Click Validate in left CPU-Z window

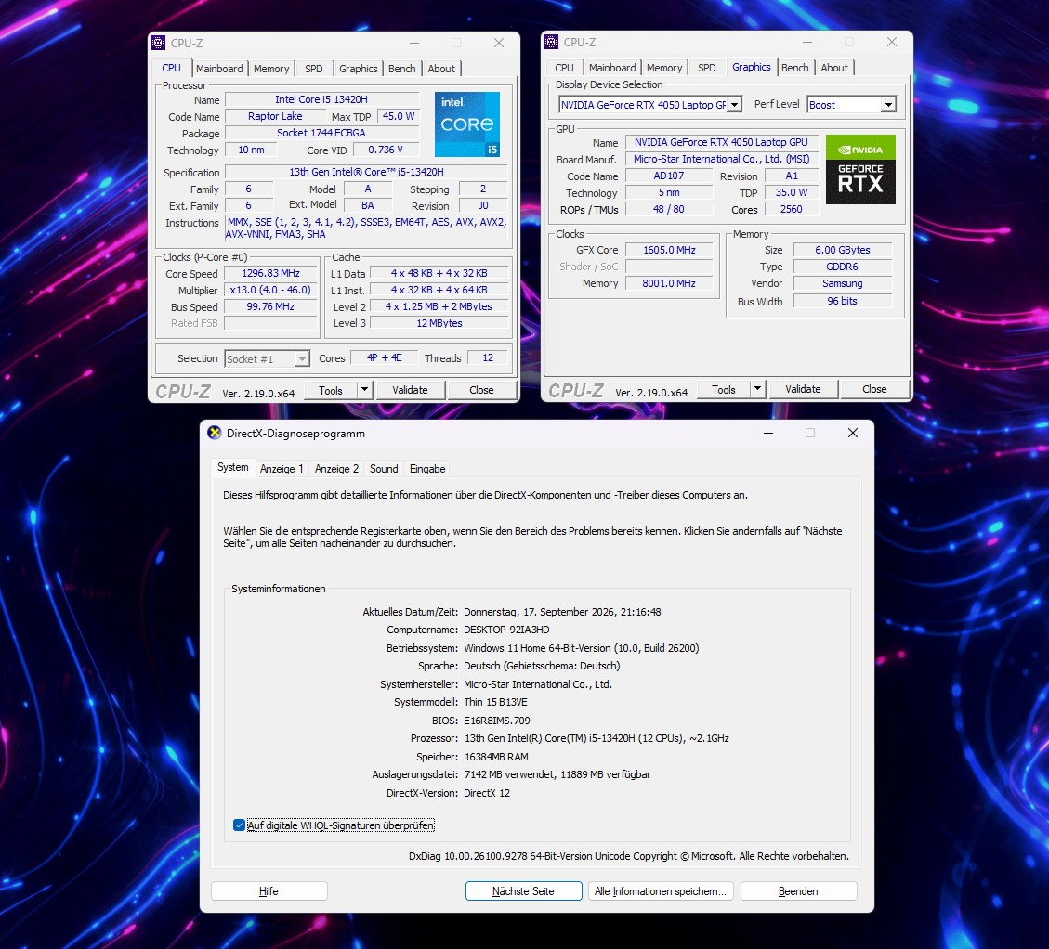point(410,390)
